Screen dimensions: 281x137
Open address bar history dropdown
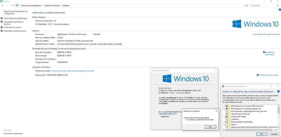point(245,6)
